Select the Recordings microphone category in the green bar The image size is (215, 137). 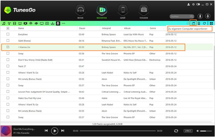pos(58,23)
